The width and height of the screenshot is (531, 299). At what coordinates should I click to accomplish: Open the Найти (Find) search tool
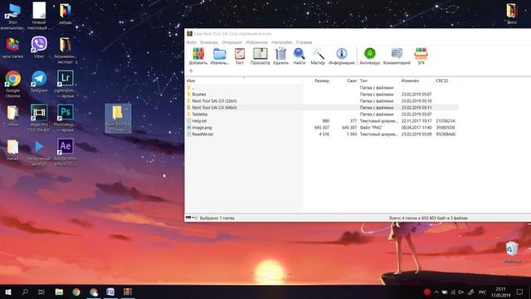tap(299, 56)
